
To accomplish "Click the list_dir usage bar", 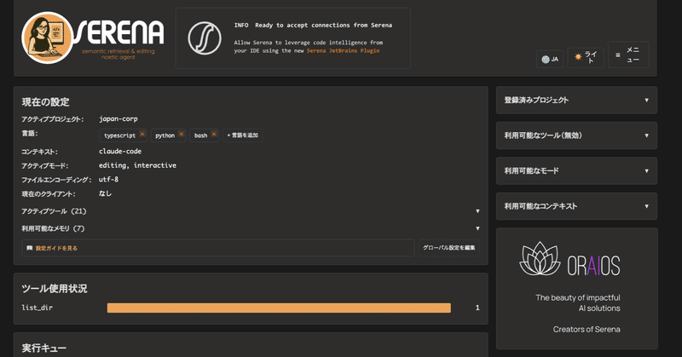I will point(279,308).
